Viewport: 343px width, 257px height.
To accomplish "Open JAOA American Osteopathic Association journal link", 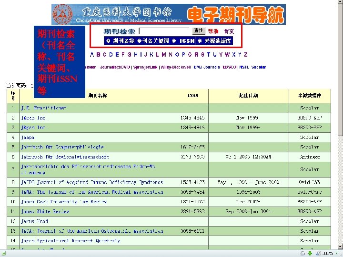I will point(92,231).
